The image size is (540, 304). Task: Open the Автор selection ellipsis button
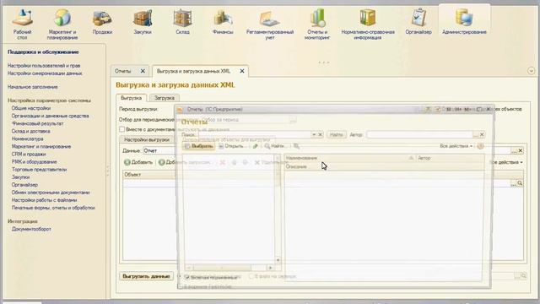476,135
